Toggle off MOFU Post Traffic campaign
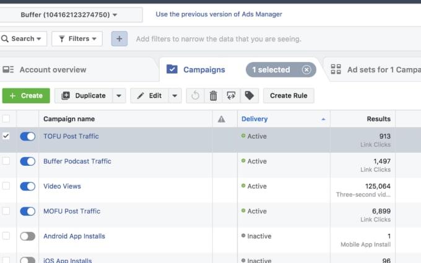421x263 pixels. [x=28, y=211]
